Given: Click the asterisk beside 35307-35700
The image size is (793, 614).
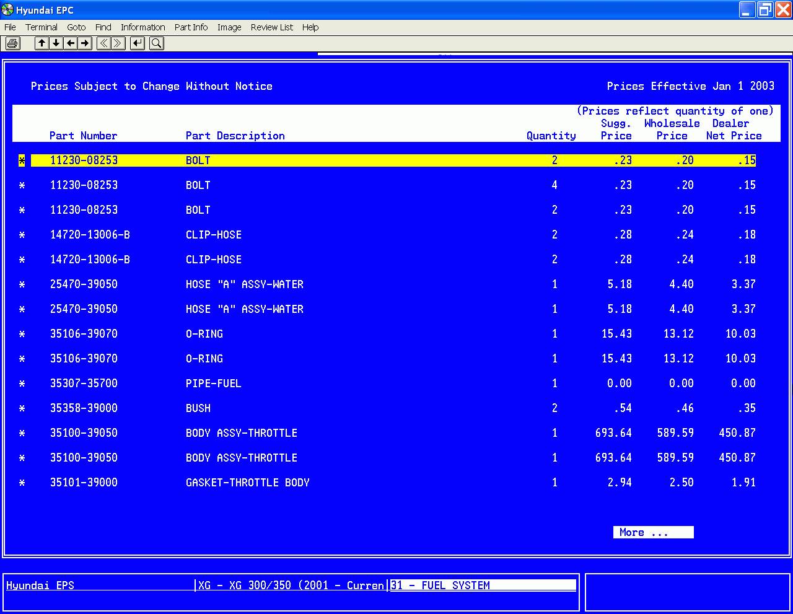Looking at the screenshot, I should 22,384.
